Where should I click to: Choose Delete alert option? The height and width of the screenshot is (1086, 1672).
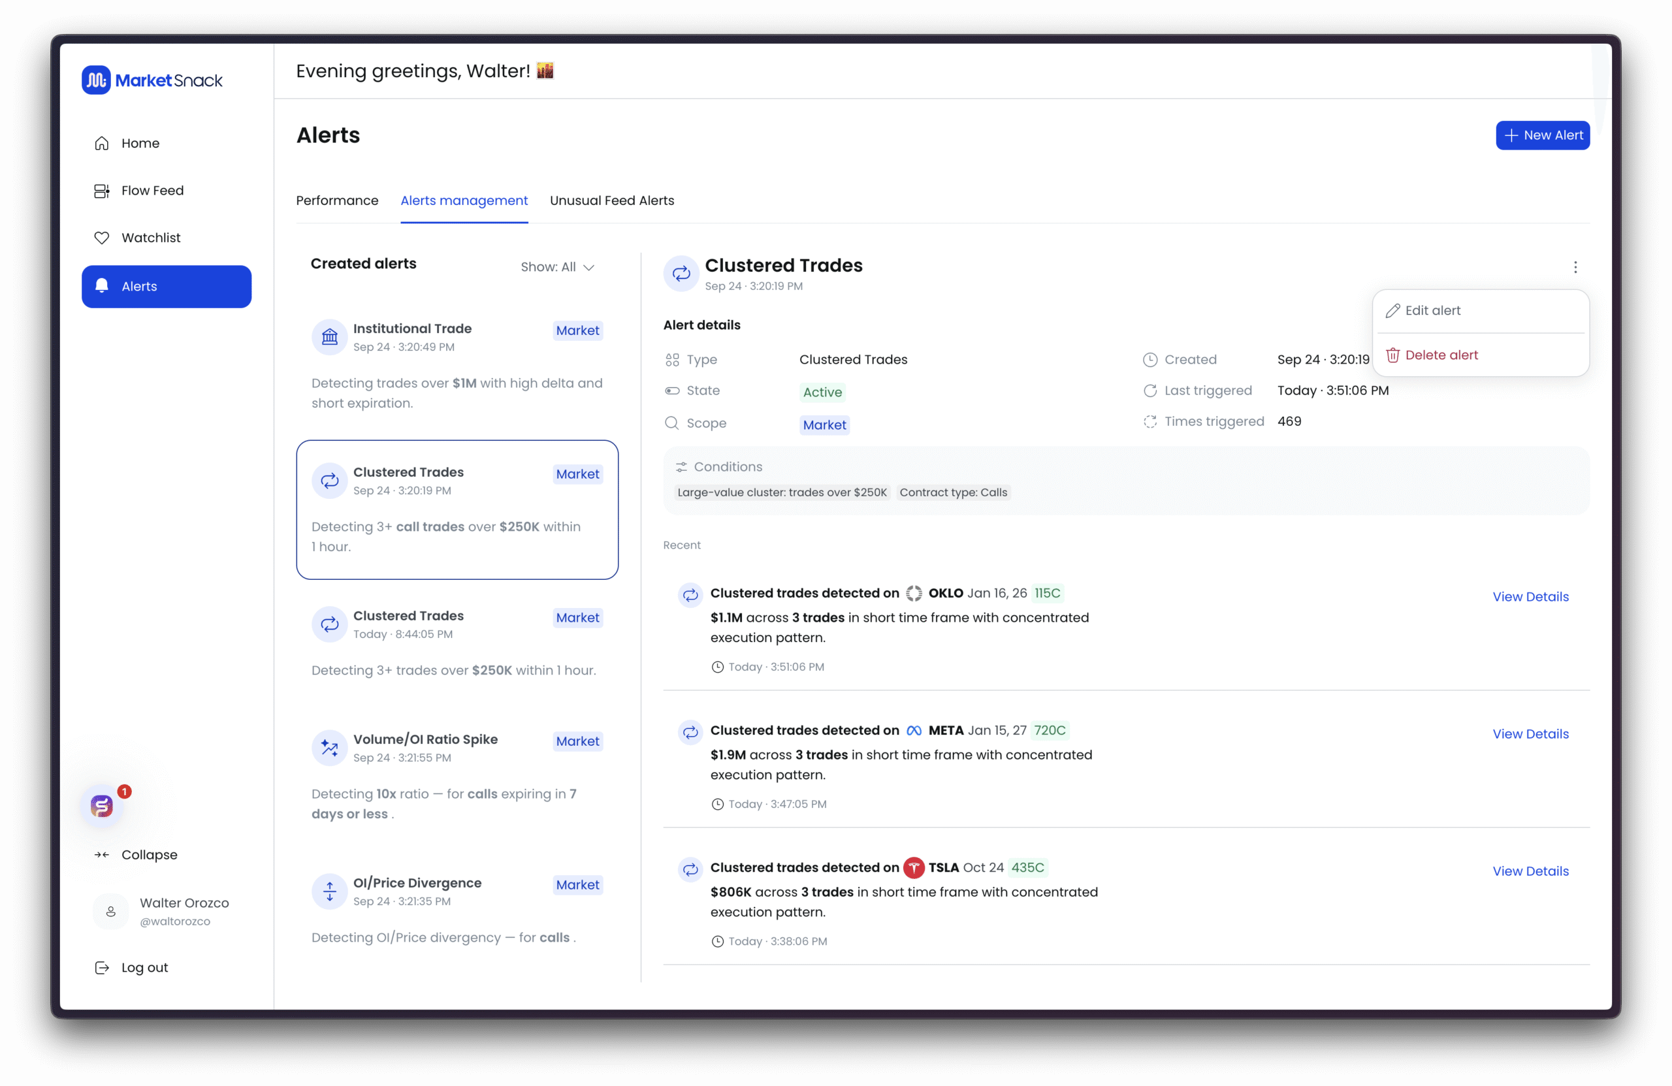[x=1441, y=355]
